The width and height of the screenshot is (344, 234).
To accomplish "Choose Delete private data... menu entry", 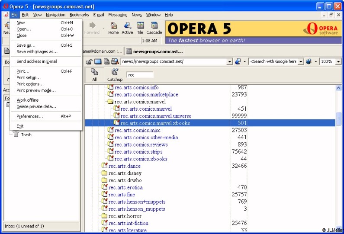I will (x=45, y=106).
